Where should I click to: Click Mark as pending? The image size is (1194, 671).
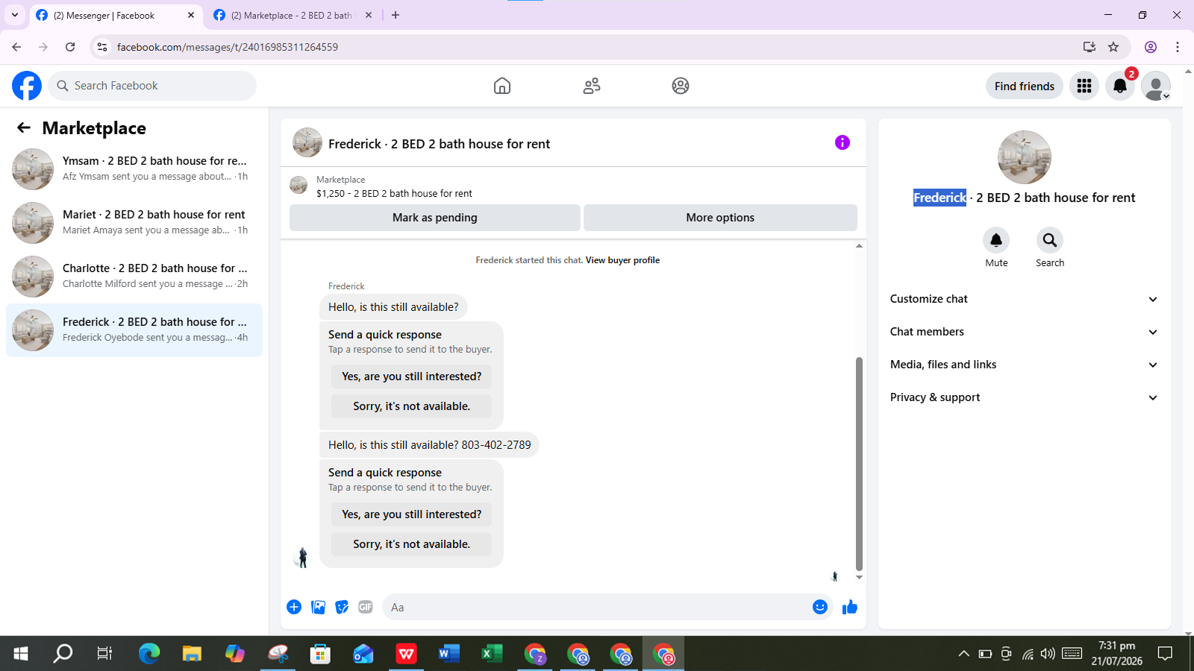pos(435,218)
